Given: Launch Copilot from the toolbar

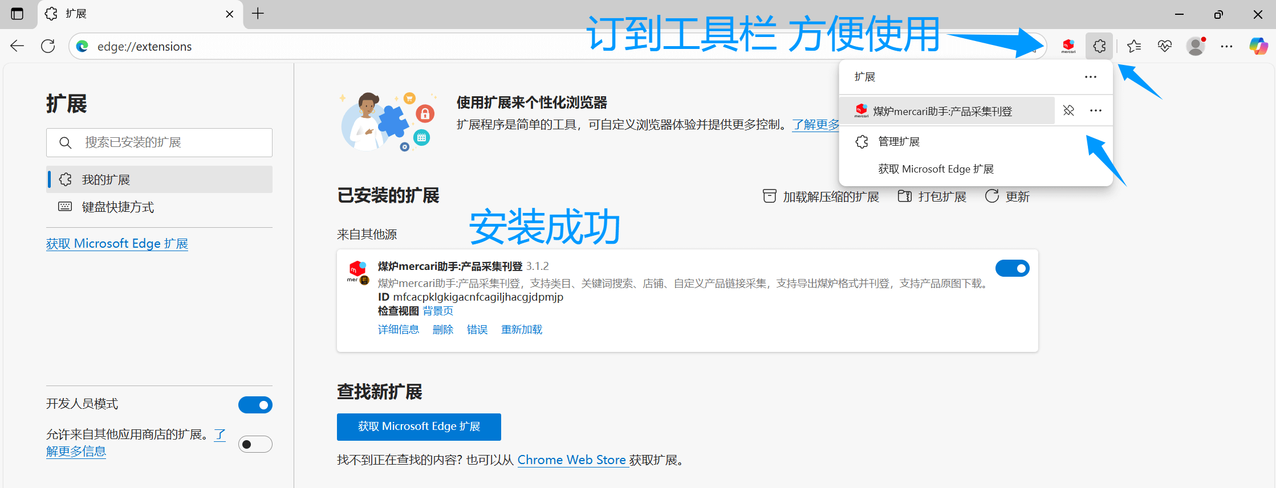Looking at the screenshot, I should tap(1258, 46).
